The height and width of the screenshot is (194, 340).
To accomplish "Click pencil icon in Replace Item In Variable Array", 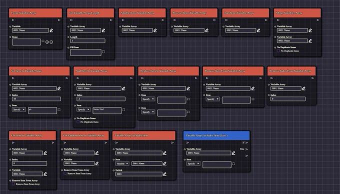I will click(188, 88).
